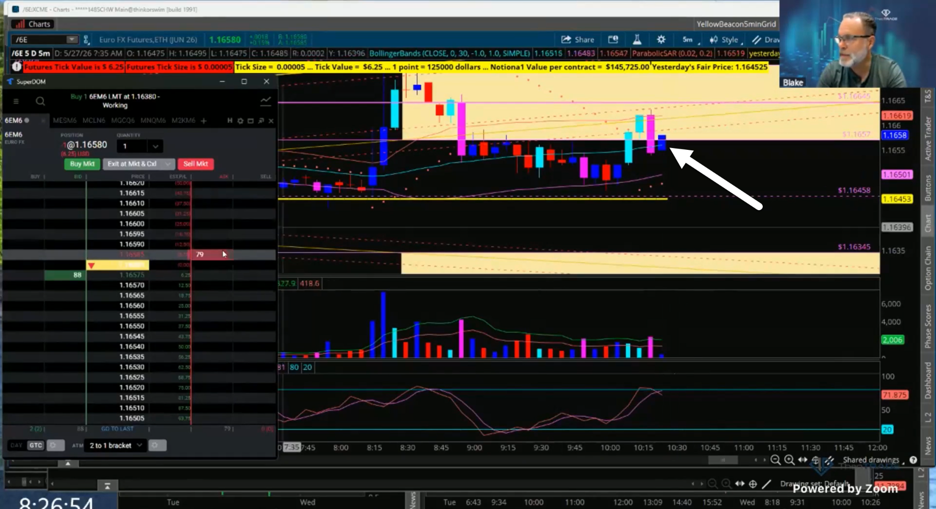Click the 1.16600 price row

click(138, 224)
